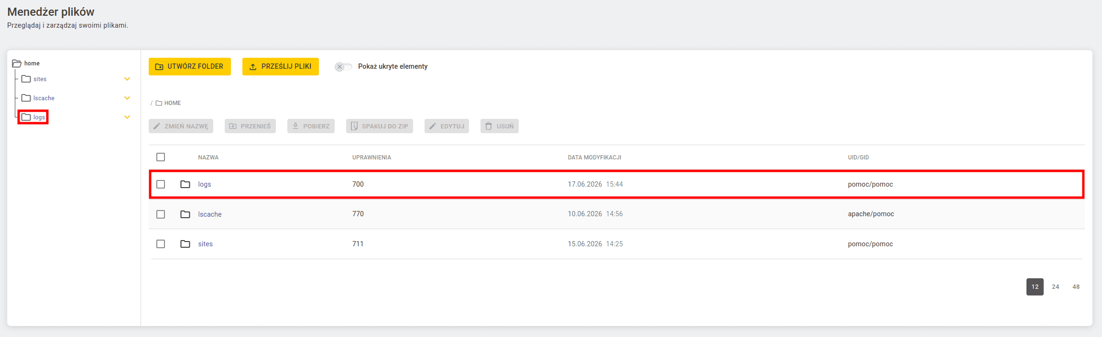This screenshot has height=337, width=1102.
Task: Toggle Pokaż ukryte elementy switch
Action: coord(343,67)
